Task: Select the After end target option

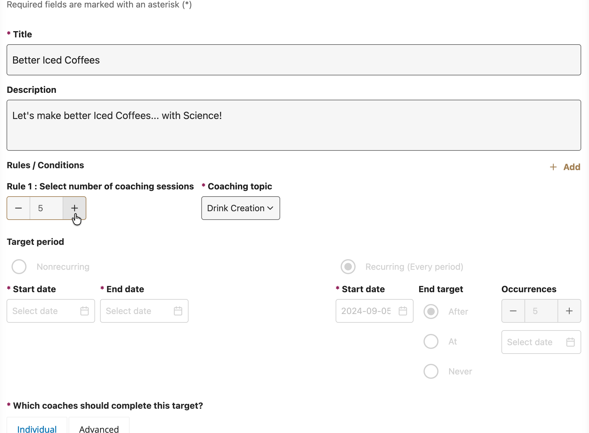Action: (x=431, y=312)
